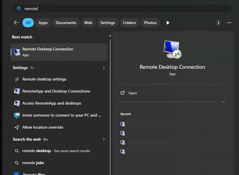Click magnifier icon beside remote jobs suggestion

17,163
